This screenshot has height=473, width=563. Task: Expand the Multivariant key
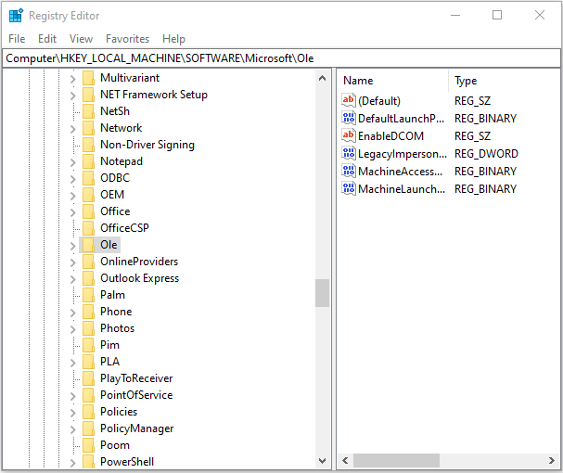point(73,79)
